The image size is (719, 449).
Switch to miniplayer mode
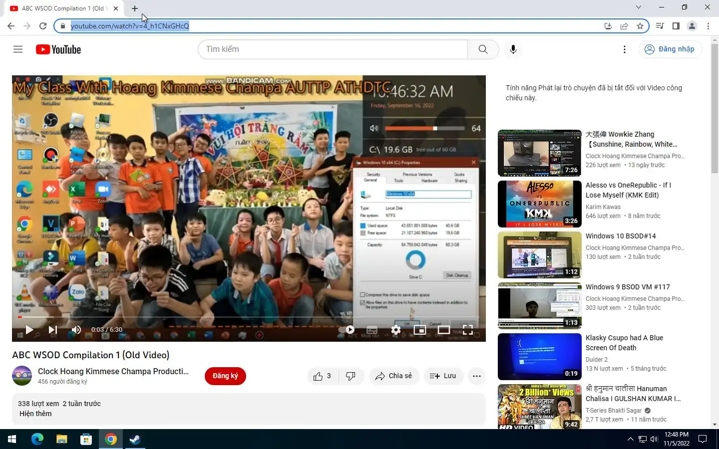click(x=420, y=330)
